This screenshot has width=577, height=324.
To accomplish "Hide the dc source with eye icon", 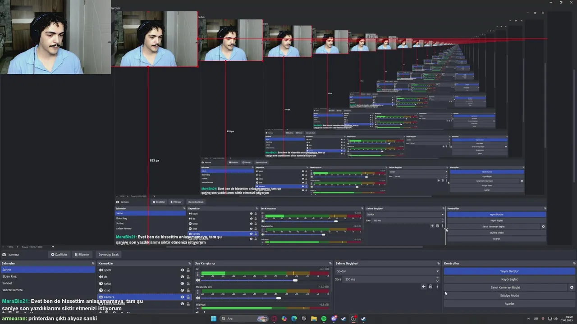I will (182, 277).
